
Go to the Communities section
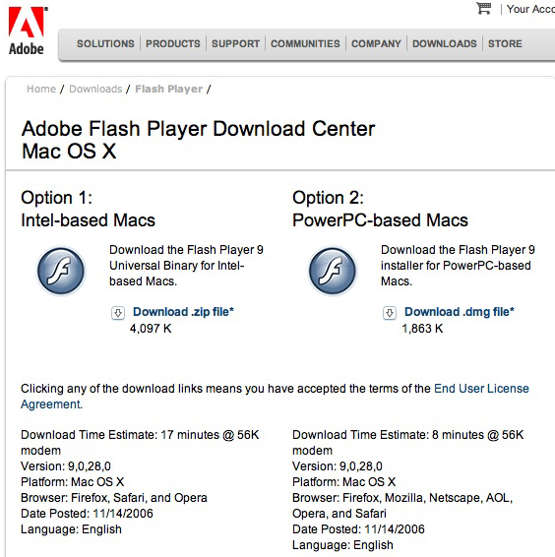305,43
